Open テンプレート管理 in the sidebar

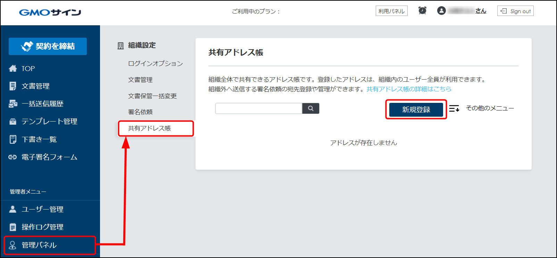(x=49, y=122)
